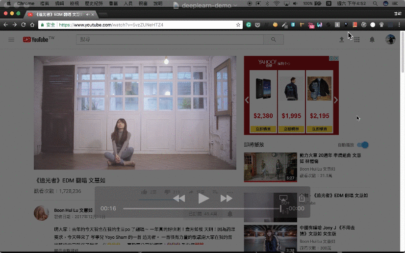Open YouTube notifications bell in header
Image resolution: width=405 pixels, height=253 pixels.
[x=372, y=40]
